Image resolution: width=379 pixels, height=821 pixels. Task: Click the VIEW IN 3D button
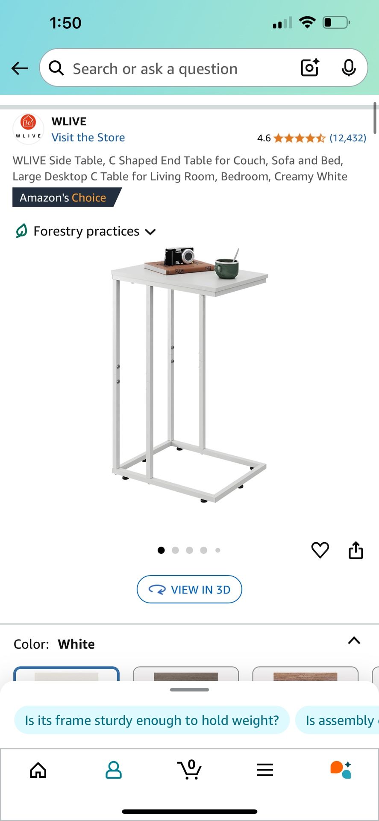tap(189, 589)
